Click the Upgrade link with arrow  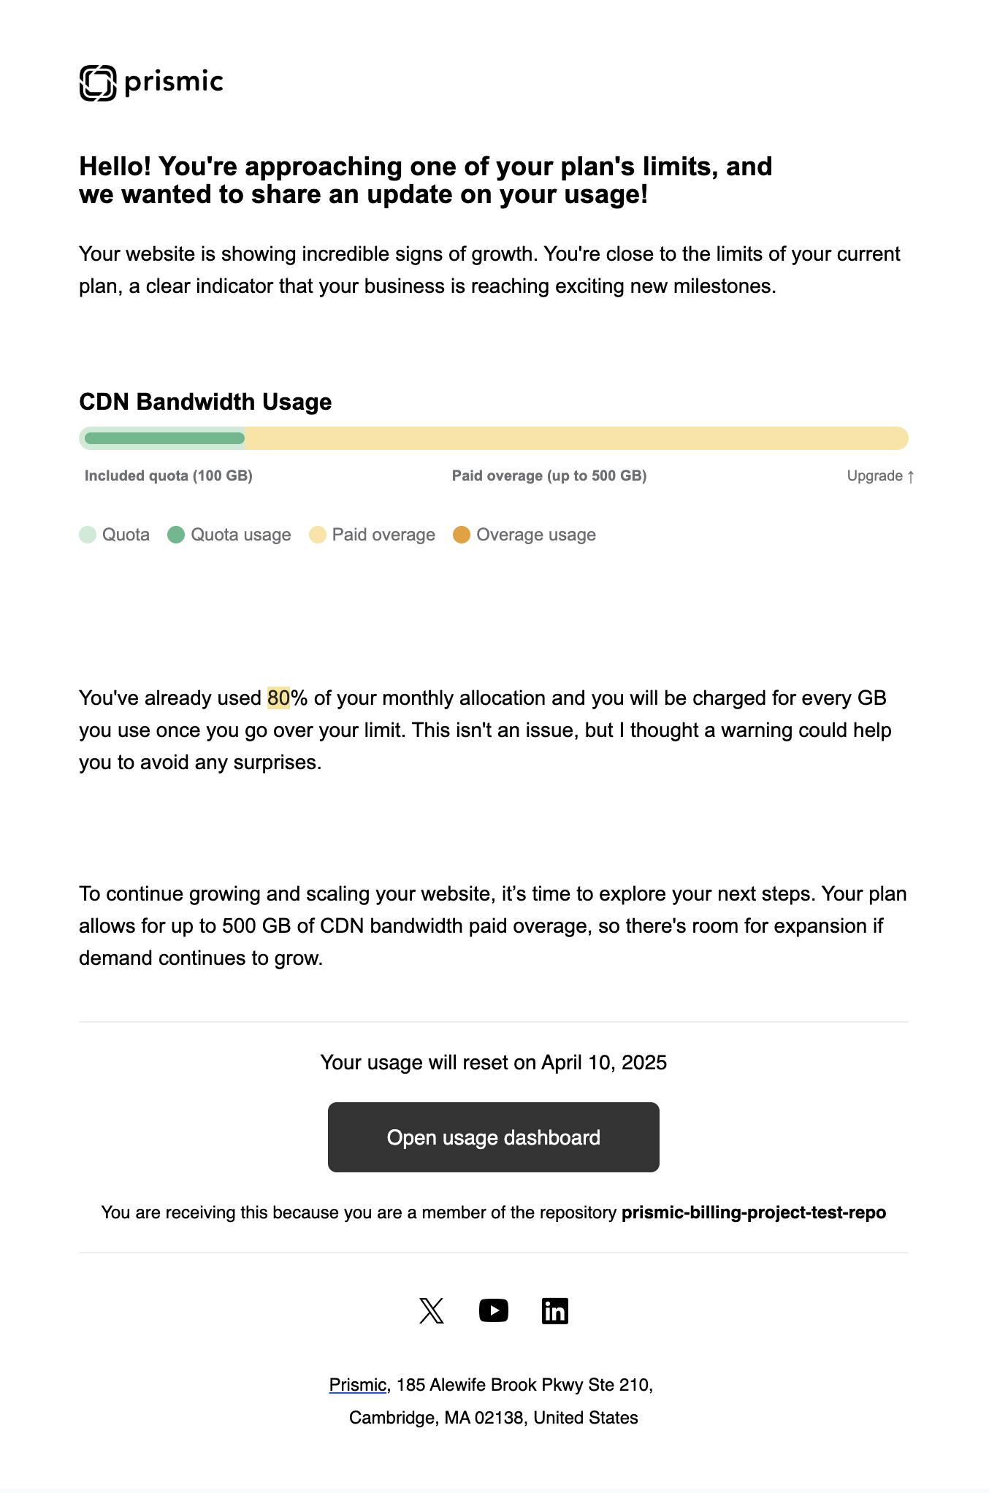[880, 476]
